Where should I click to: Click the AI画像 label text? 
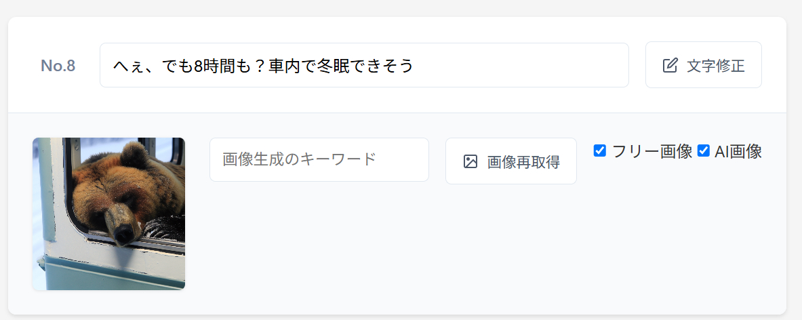[x=738, y=151]
